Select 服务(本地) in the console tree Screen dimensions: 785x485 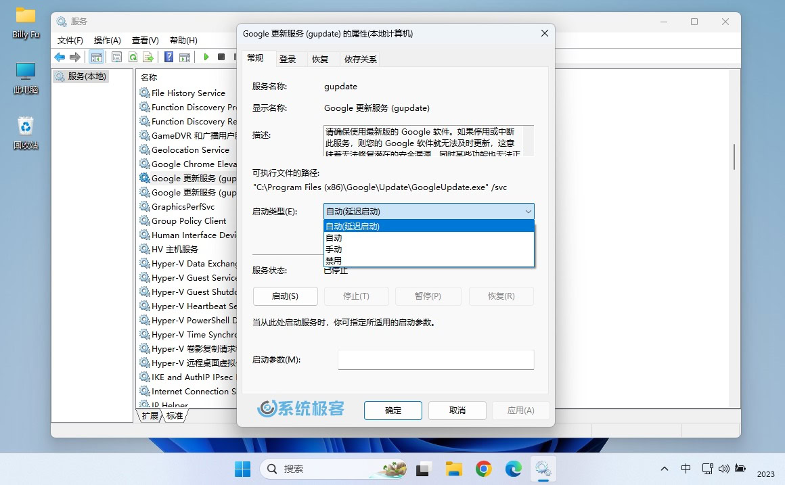81,76
